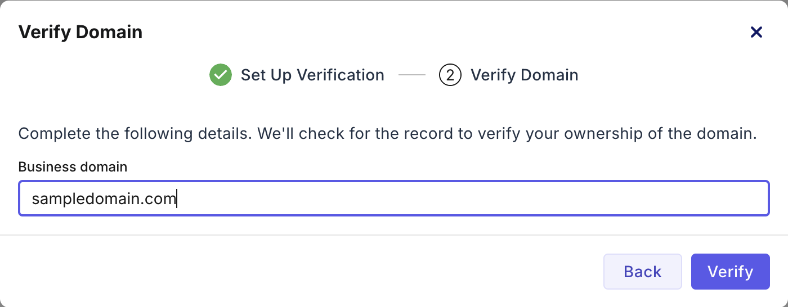This screenshot has width=788, height=307.
Task: Click the instruction sentence starting with Complete
Action: click(387, 134)
